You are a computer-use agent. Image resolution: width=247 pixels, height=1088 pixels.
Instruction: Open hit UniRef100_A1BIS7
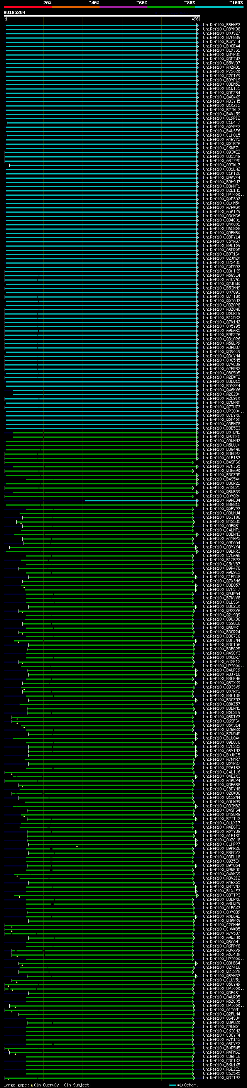[x=221, y=458]
